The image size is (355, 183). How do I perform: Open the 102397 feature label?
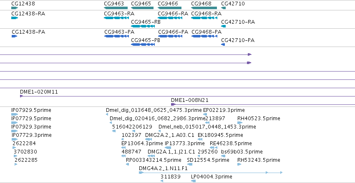click(x=132, y=135)
